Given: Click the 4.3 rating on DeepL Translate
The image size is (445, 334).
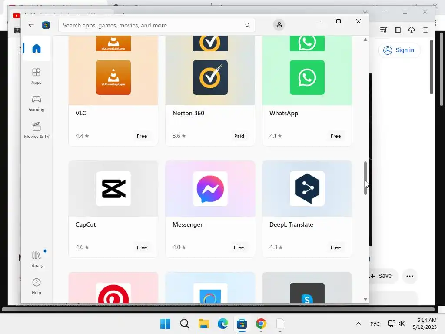Looking at the screenshot, I should click(276, 247).
